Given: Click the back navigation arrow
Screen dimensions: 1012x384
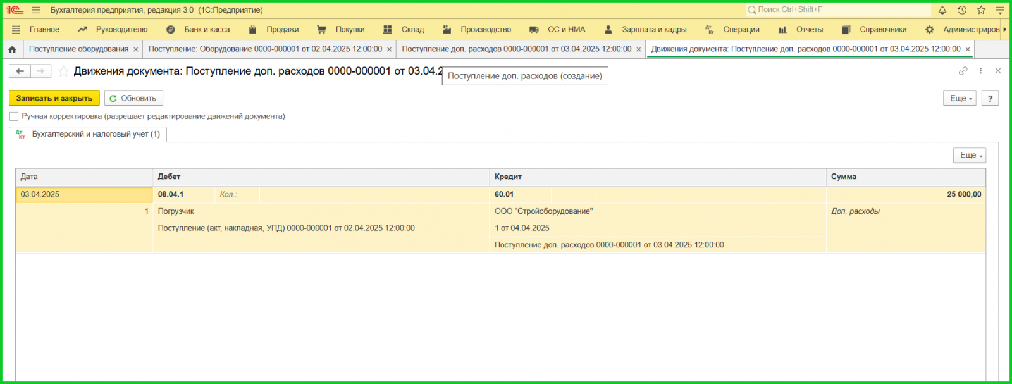Looking at the screenshot, I should point(20,71).
